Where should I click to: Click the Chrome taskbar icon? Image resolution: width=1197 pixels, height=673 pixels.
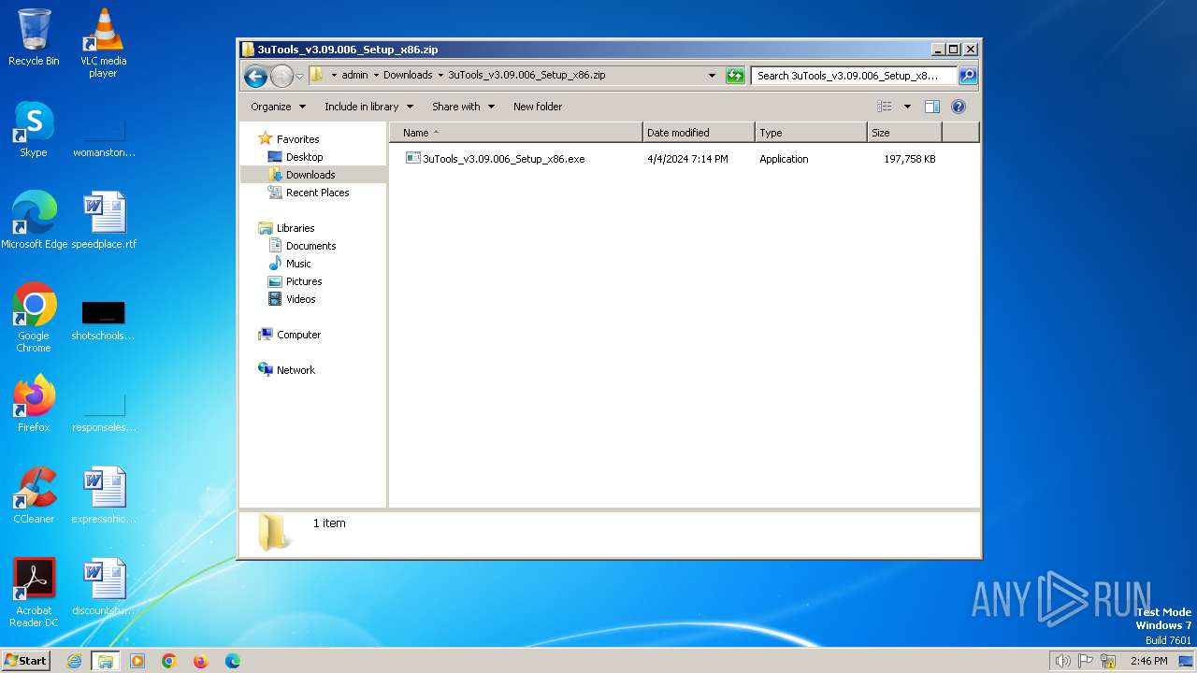click(x=169, y=661)
